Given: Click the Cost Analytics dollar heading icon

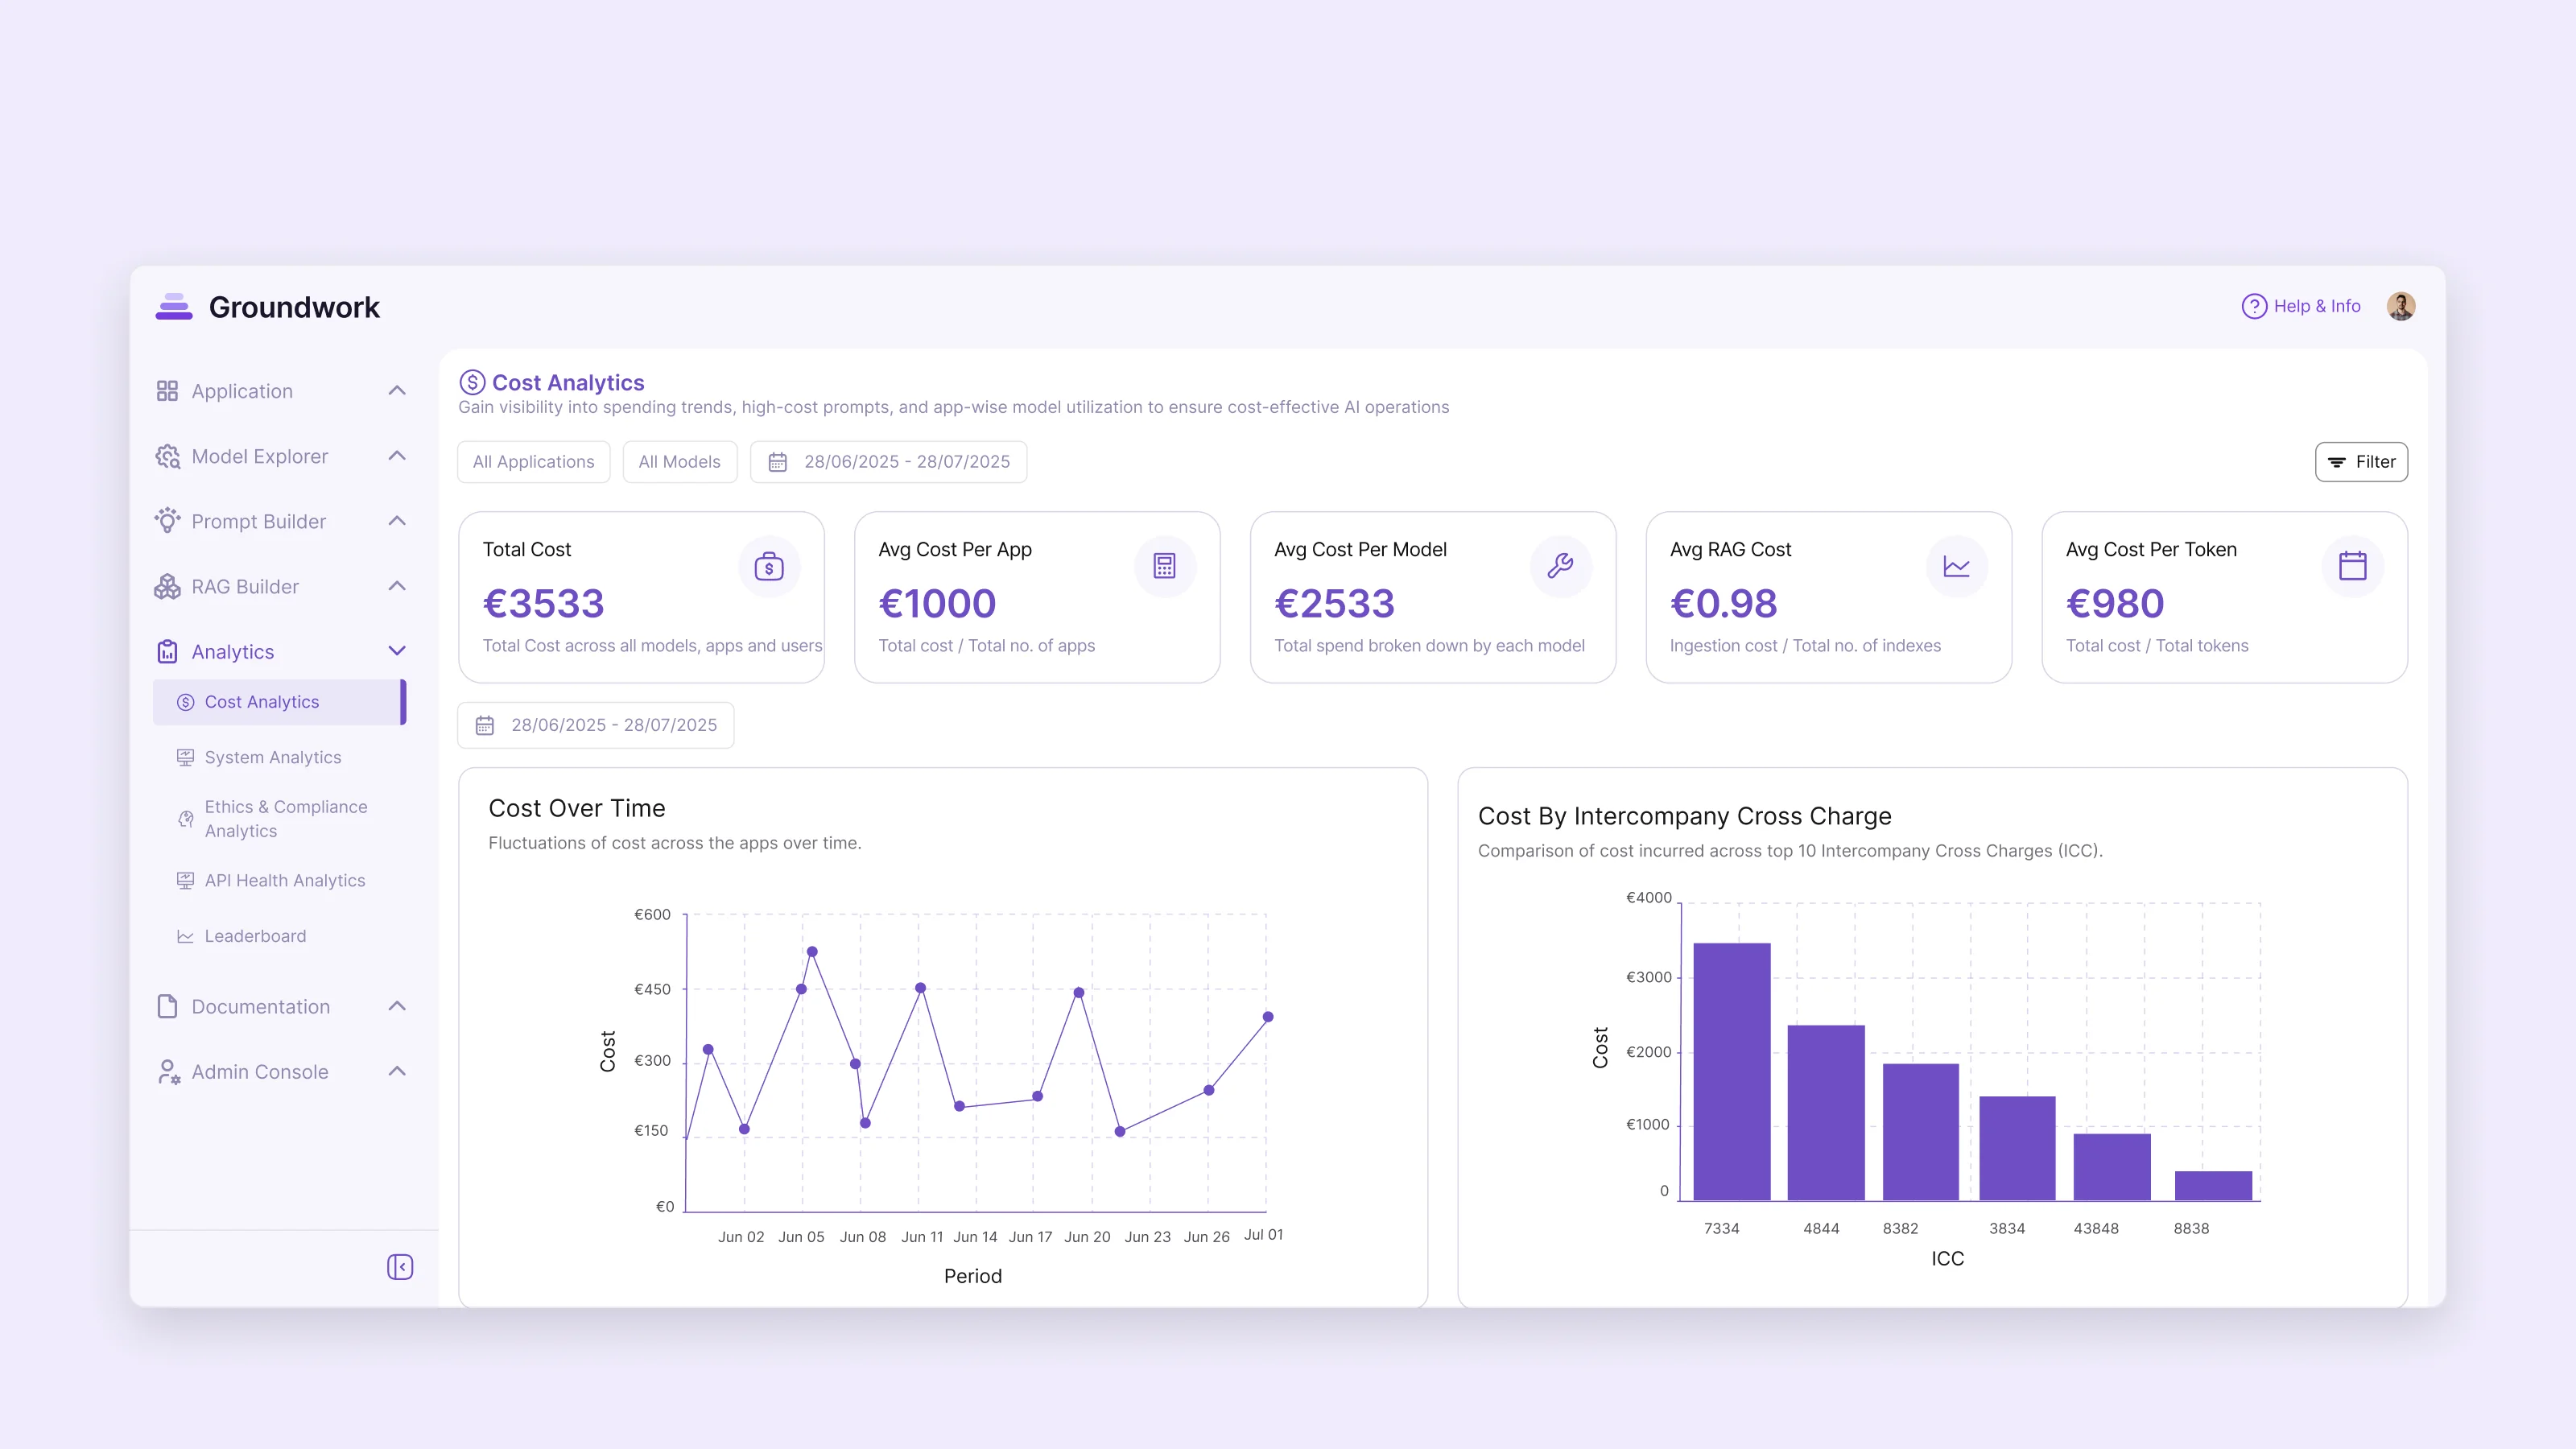Looking at the screenshot, I should pyautogui.click(x=472, y=382).
